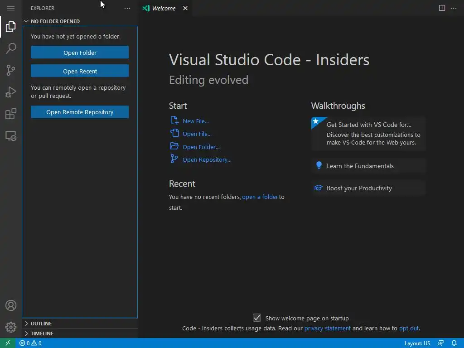Select the Welcome tab
The height and width of the screenshot is (348, 464).
163,8
